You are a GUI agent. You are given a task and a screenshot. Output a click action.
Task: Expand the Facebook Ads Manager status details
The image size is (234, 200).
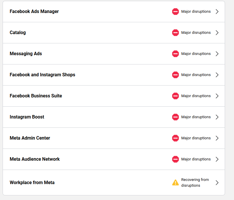(x=217, y=12)
